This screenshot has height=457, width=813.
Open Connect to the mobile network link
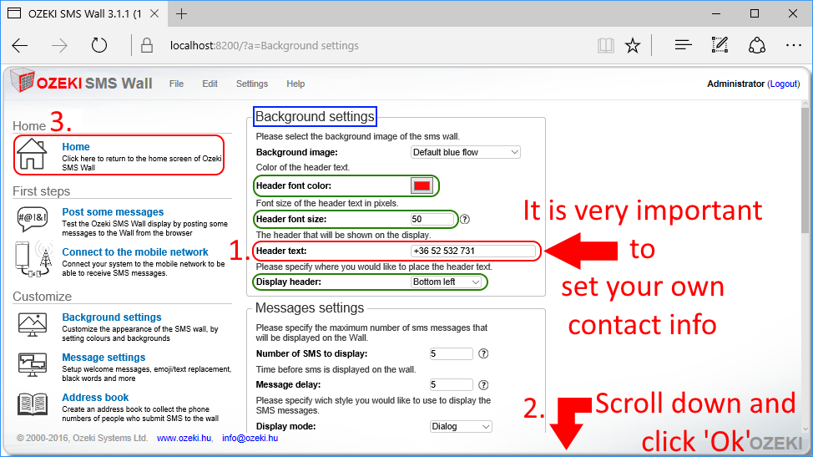tap(135, 252)
